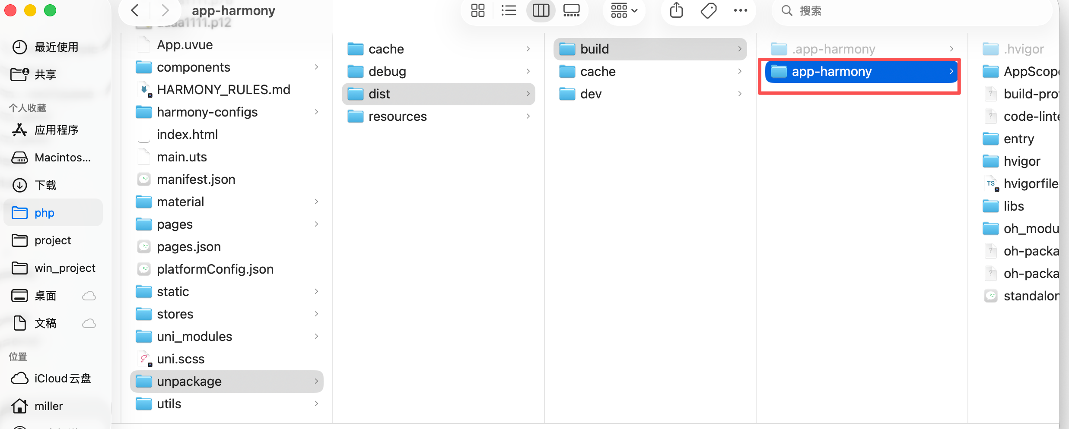Screen dimensions: 1069x429
Task: Go back with the left arrow button
Action: [x=135, y=10]
